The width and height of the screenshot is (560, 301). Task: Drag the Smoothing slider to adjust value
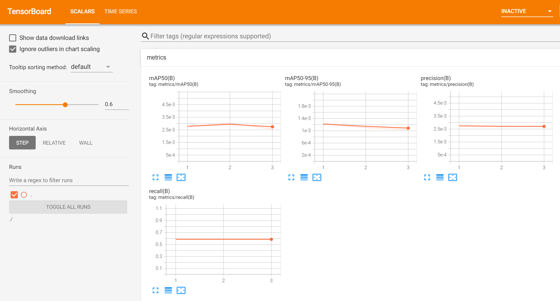click(x=65, y=104)
